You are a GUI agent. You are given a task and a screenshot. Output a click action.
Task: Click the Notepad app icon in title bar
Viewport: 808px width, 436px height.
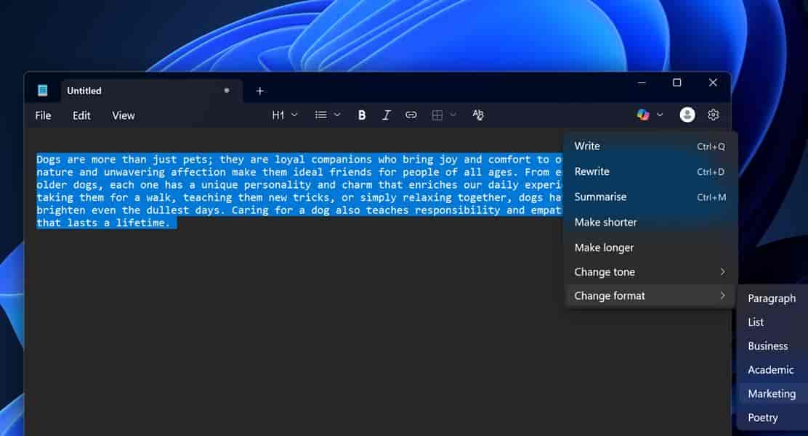43,91
